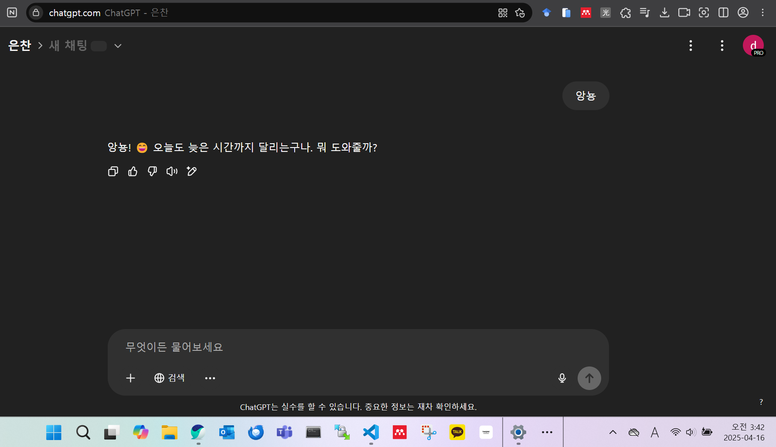Open the browser downloads icon
This screenshot has height=447, width=776.
(664, 13)
